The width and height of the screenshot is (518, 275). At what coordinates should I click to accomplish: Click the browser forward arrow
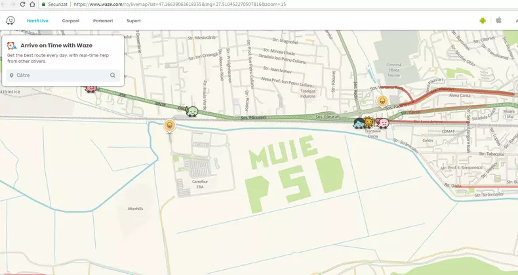pyautogui.click(x=12, y=5)
